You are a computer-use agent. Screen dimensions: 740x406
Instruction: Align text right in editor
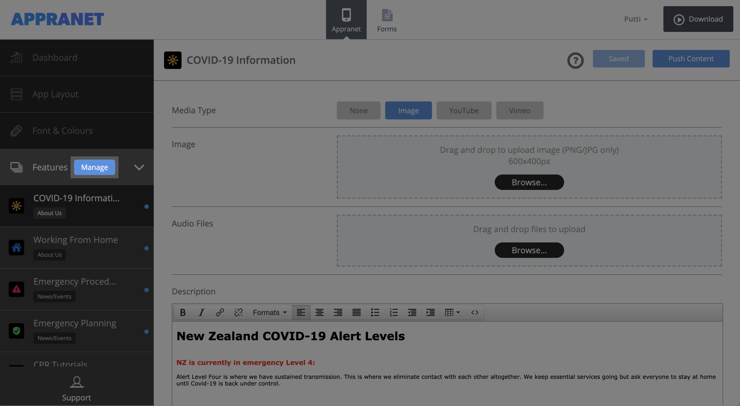point(338,312)
